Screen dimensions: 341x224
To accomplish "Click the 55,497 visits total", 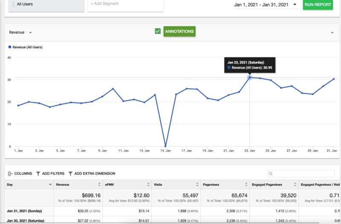I will pyautogui.click(x=191, y=195).
